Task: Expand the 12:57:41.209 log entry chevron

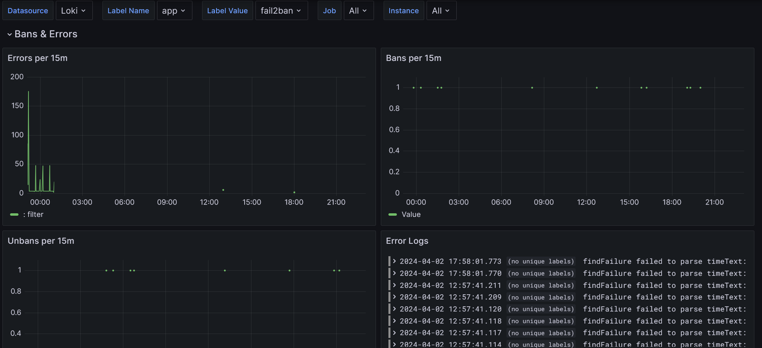Action: (x=394, y=297)
